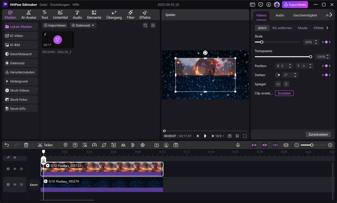
Task: Take a snapshot with camera icon
Action: point(229,136)
